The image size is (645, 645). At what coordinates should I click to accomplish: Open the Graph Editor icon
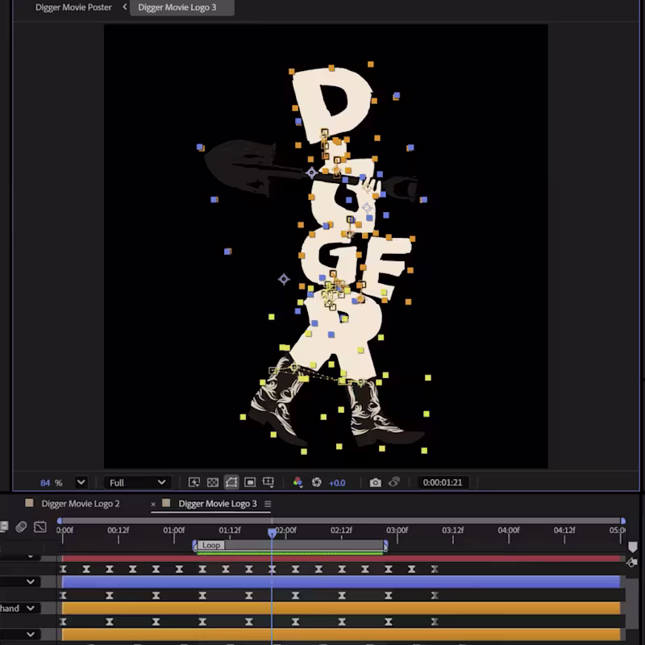click(40, 526)
